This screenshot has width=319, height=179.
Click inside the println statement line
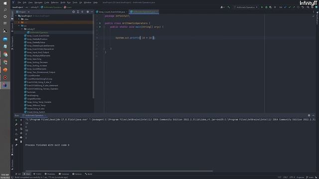pos(135,38)
